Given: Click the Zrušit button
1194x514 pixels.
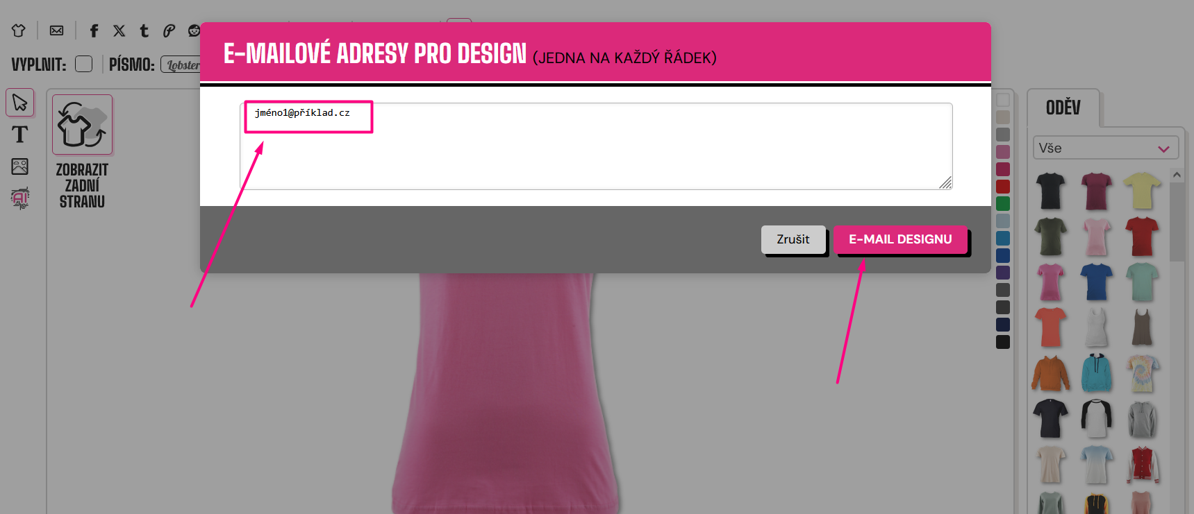Looking at the screenshot, I should pyautogui.click(x=793, y=239).
